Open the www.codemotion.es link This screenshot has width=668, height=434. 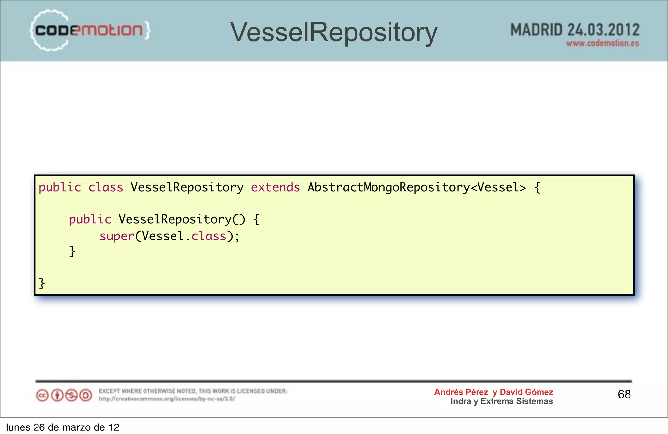coord(602,43)
